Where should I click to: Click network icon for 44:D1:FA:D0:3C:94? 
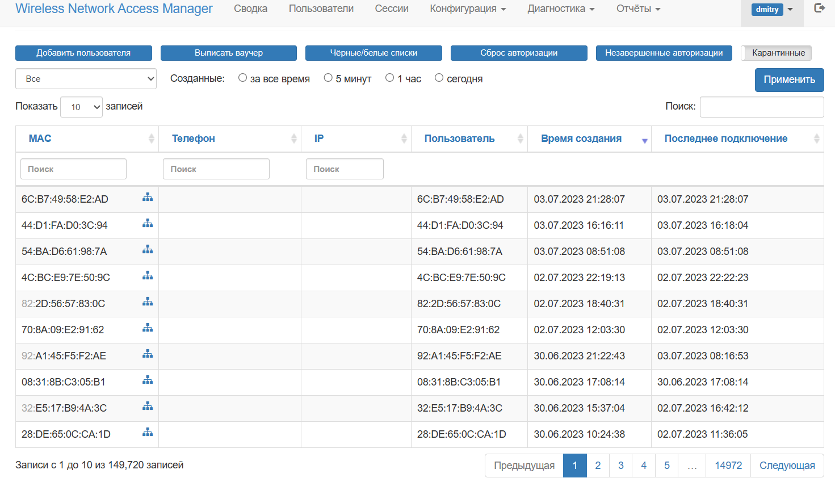pyautogui.click(x=148, y=223)
